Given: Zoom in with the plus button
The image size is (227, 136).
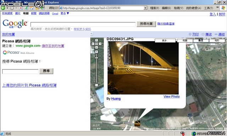Looking at the screenshot, I should click(x=96, y=52).
